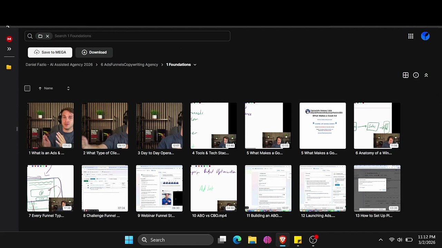Go to the 6 AdsFunnelsCopywriting Agency breadcrumb
Image resolution: width=442 pixels, height=248 pixels.
[129, 65]
